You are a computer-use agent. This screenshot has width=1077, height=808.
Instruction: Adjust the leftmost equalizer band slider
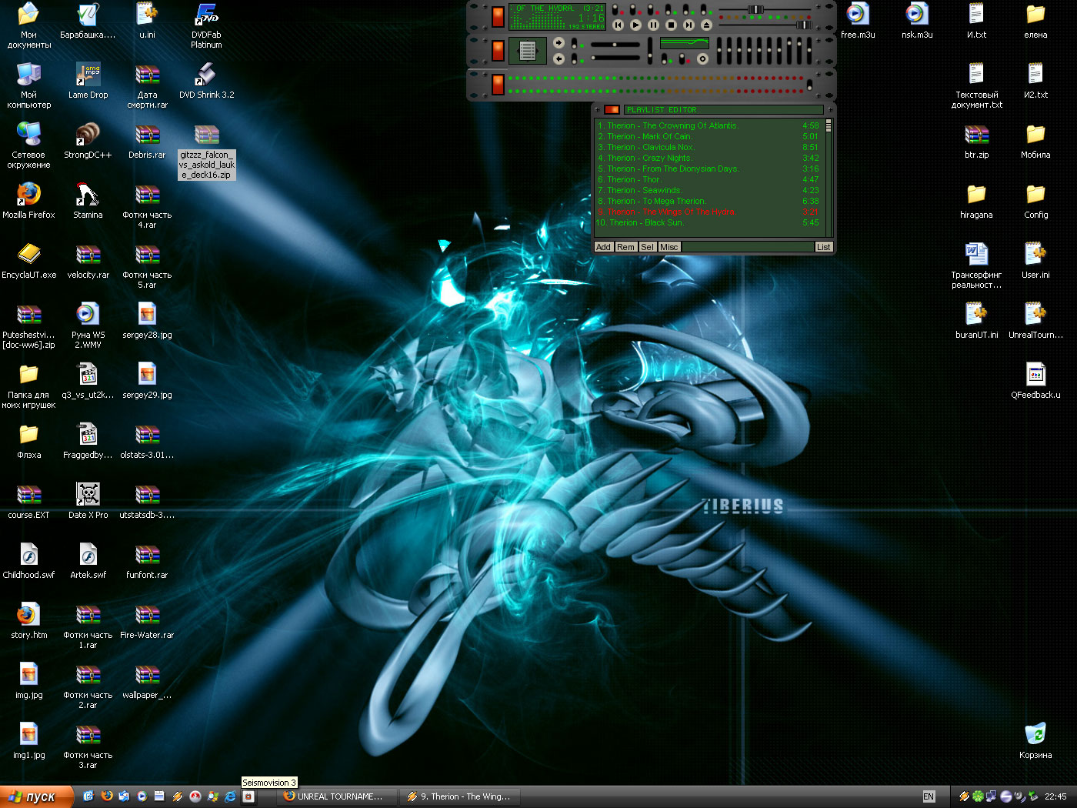coord(719,51)
